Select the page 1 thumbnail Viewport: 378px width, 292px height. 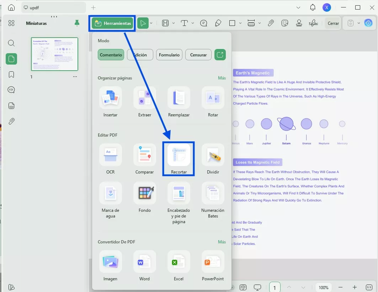click(x=54, y=54)
